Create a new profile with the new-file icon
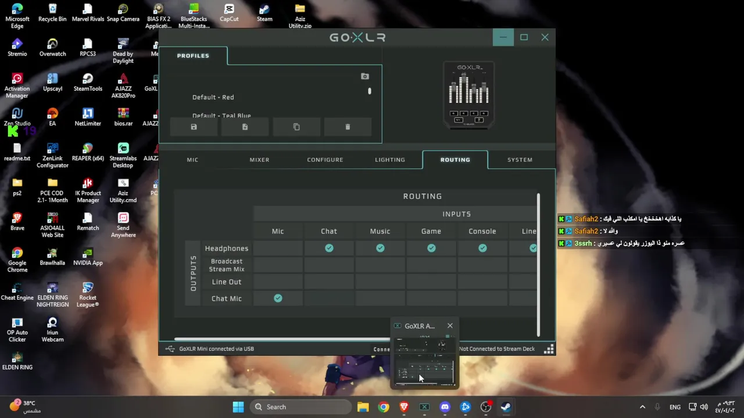The height and width of the screenshot is (418, 744). pyautogui.click(x=245, y=127)
